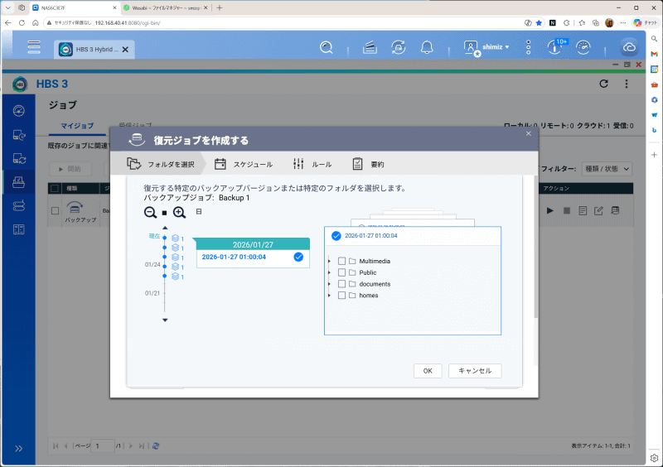Screen dimensions: 663x467
Task: View report for Backup 1 job
Action: click(583, 210)
